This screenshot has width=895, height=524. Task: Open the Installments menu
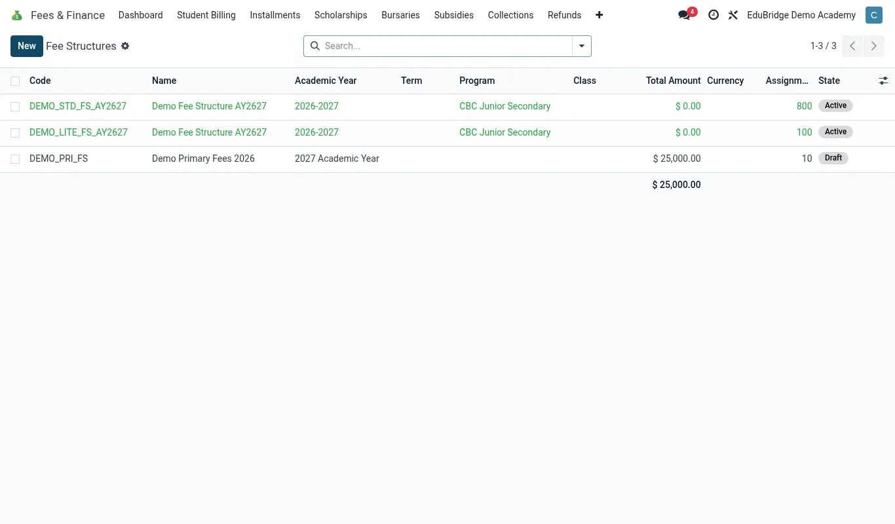275,15
